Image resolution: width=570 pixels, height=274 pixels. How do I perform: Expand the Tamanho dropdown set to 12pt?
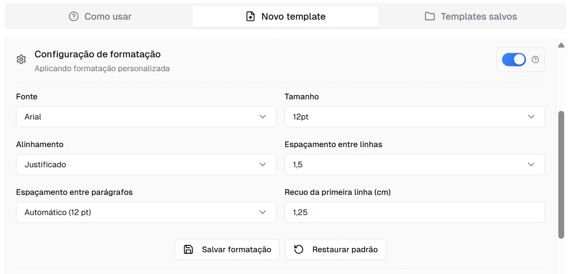pos(414,117)
